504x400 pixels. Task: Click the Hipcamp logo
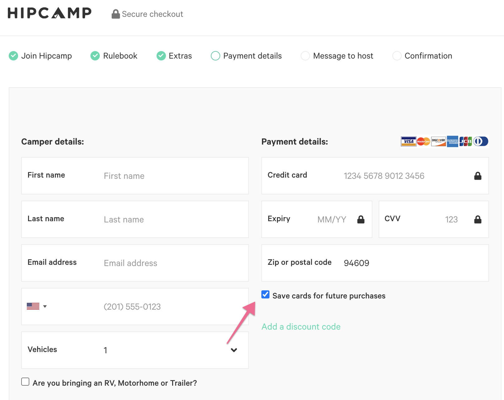click(50, 13)
